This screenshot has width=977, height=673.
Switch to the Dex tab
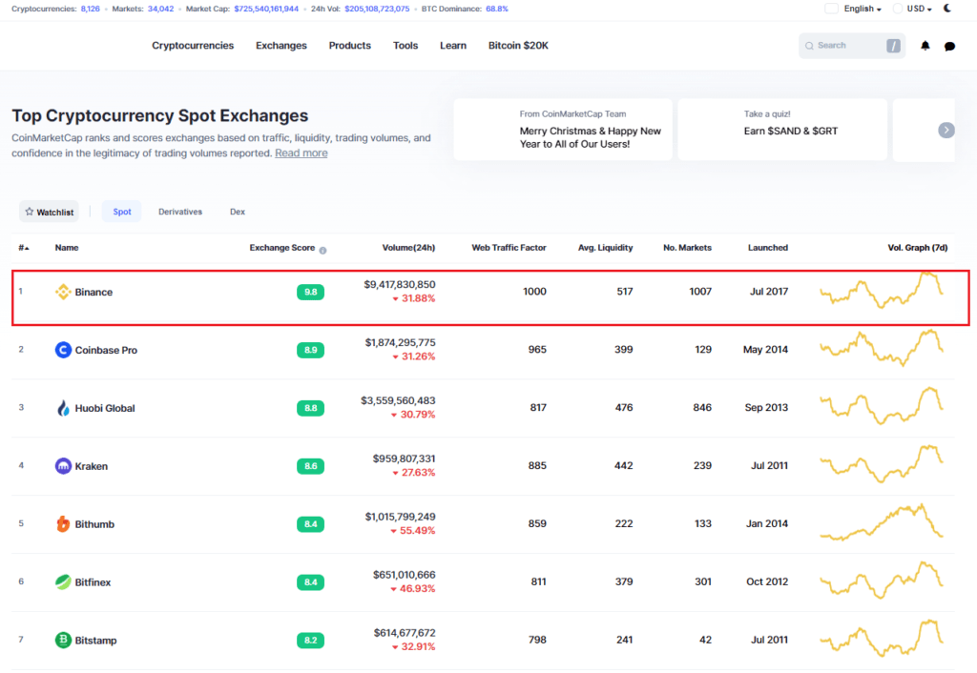(x=238, y=212)
